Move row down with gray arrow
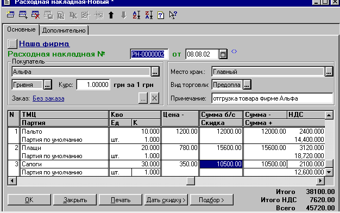This screenshot has height=213, width=340. (x=124, y=15)
